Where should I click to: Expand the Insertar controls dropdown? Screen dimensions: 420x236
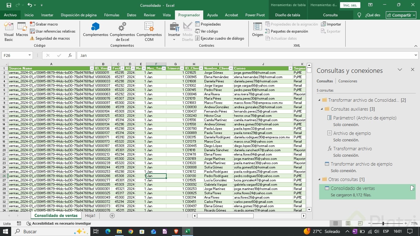click(174, 39)
